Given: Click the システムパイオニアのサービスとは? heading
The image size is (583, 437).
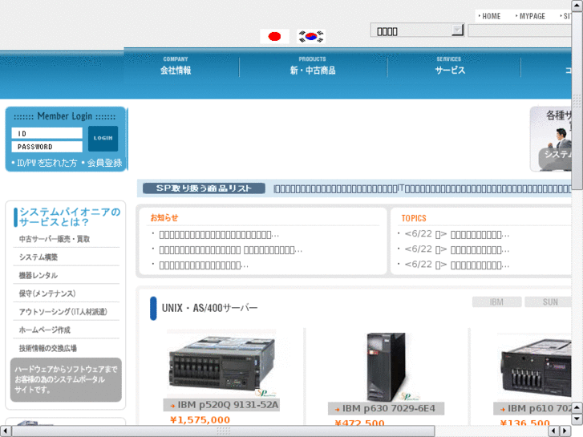Looking at the screenshot, I should 70,216.
